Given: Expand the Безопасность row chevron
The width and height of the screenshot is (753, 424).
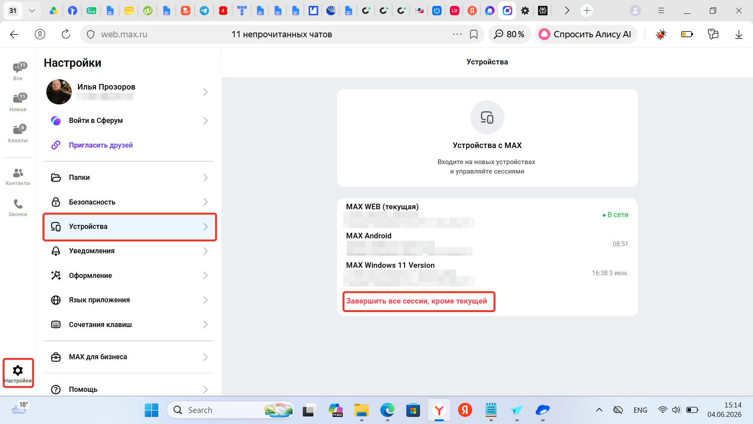Looking at the screenshot, I should 206,202.
